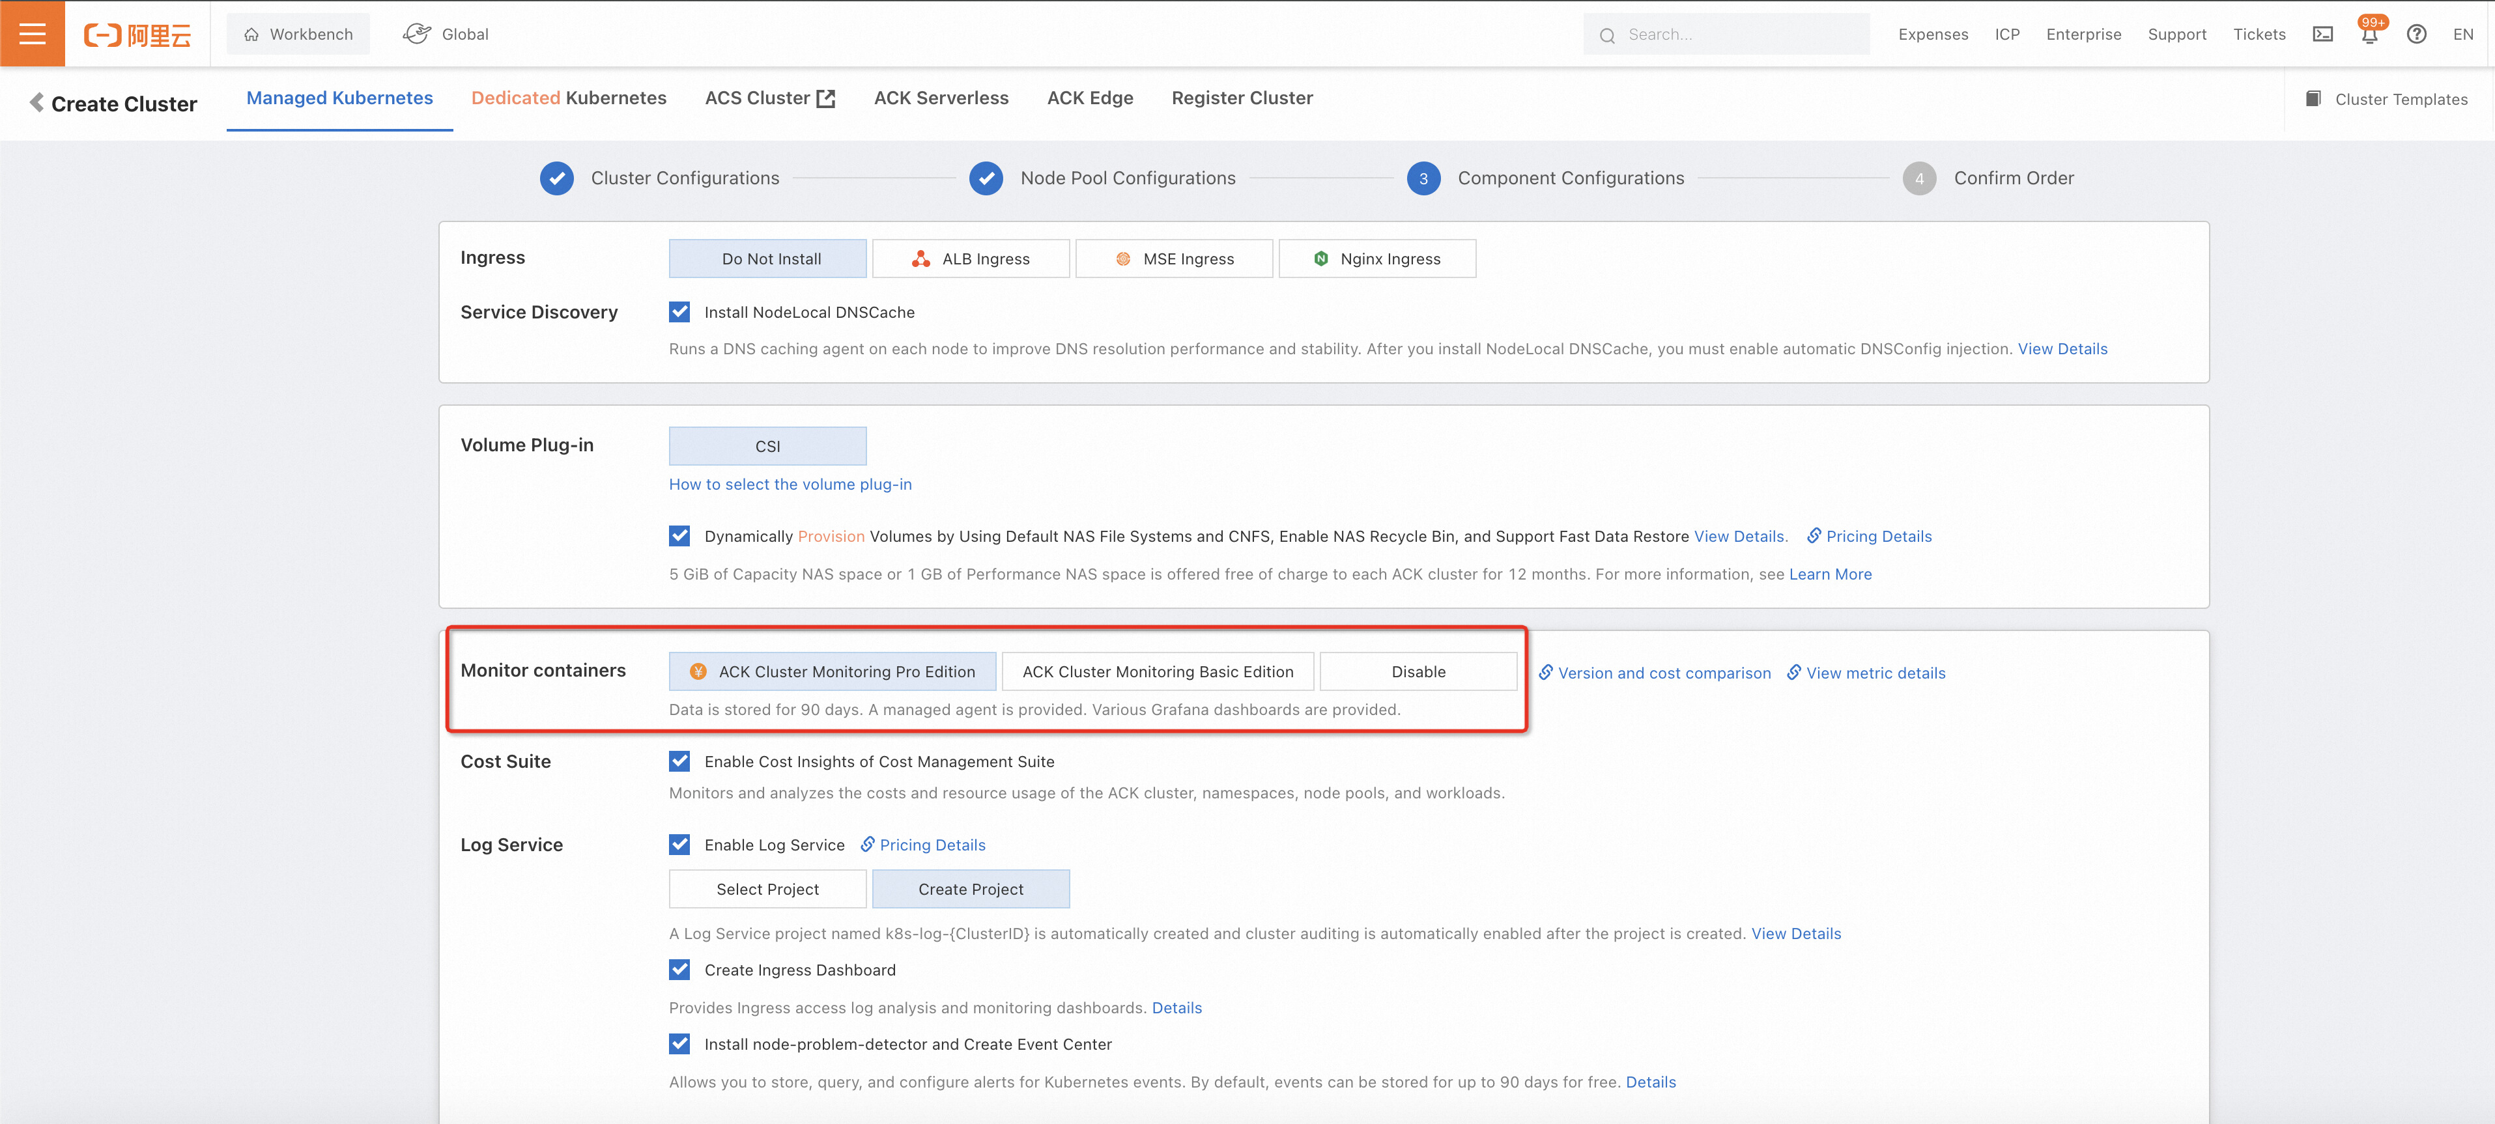Click the Global region icon
Image resolution: width=2495 pixels, height=1124 pixels.
[x=416, y=34]
